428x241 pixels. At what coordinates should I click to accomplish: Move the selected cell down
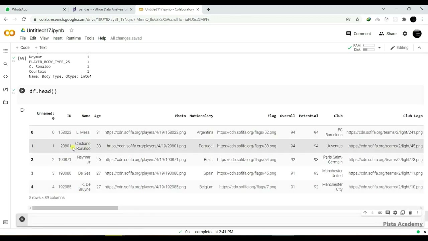(372, 213)
